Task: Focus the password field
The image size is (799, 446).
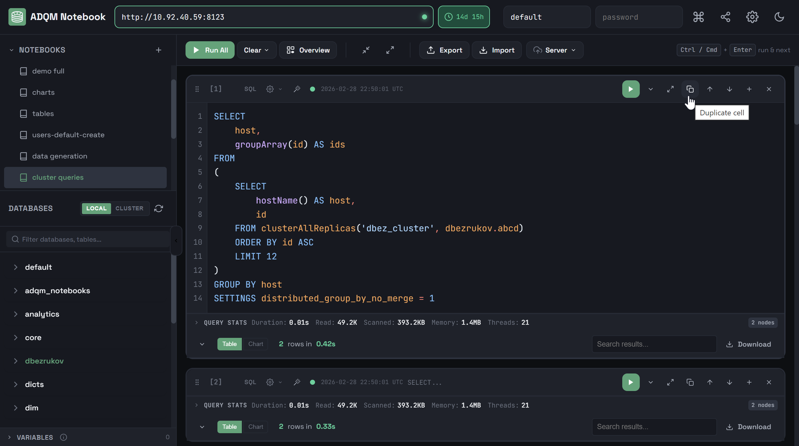Action: pos(639,17)
